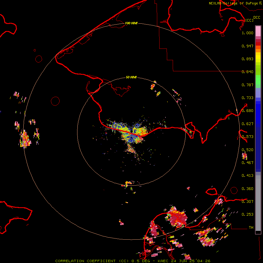This screenshot has height=263, width=263.
Task: Click the "50 NMI" range ring label
Action: coord(131,77)
